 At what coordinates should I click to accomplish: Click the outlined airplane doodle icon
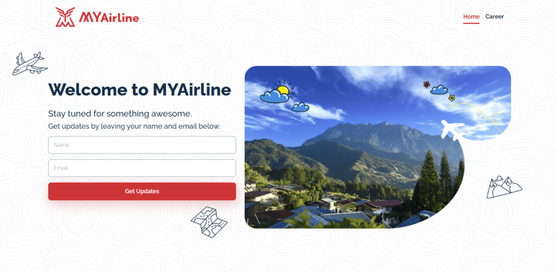coord(30,64)
